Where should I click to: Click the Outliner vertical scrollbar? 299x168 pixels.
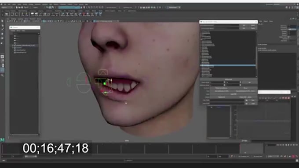(x=39, y=84)
